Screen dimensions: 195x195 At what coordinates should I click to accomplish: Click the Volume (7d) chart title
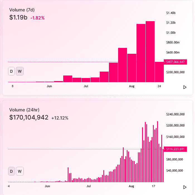tap(22, 10)
